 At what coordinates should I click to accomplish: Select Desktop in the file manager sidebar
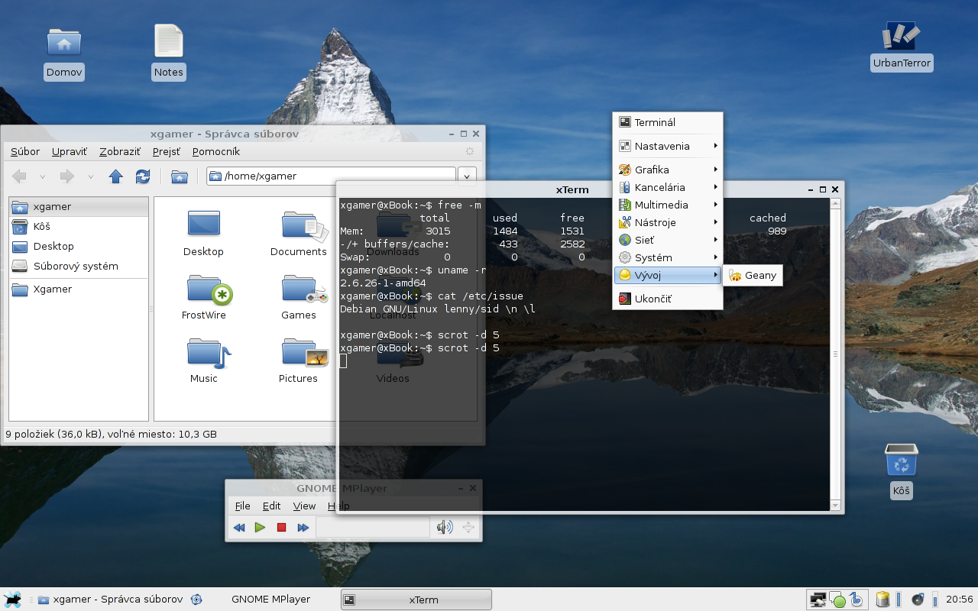(79, 247)
